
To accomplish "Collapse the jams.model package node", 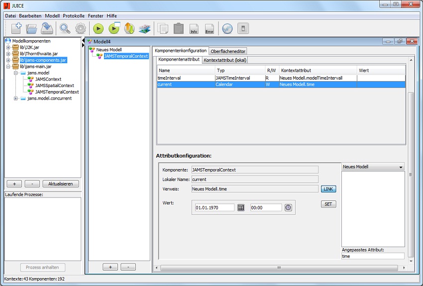I will click(x=16, y=73).
